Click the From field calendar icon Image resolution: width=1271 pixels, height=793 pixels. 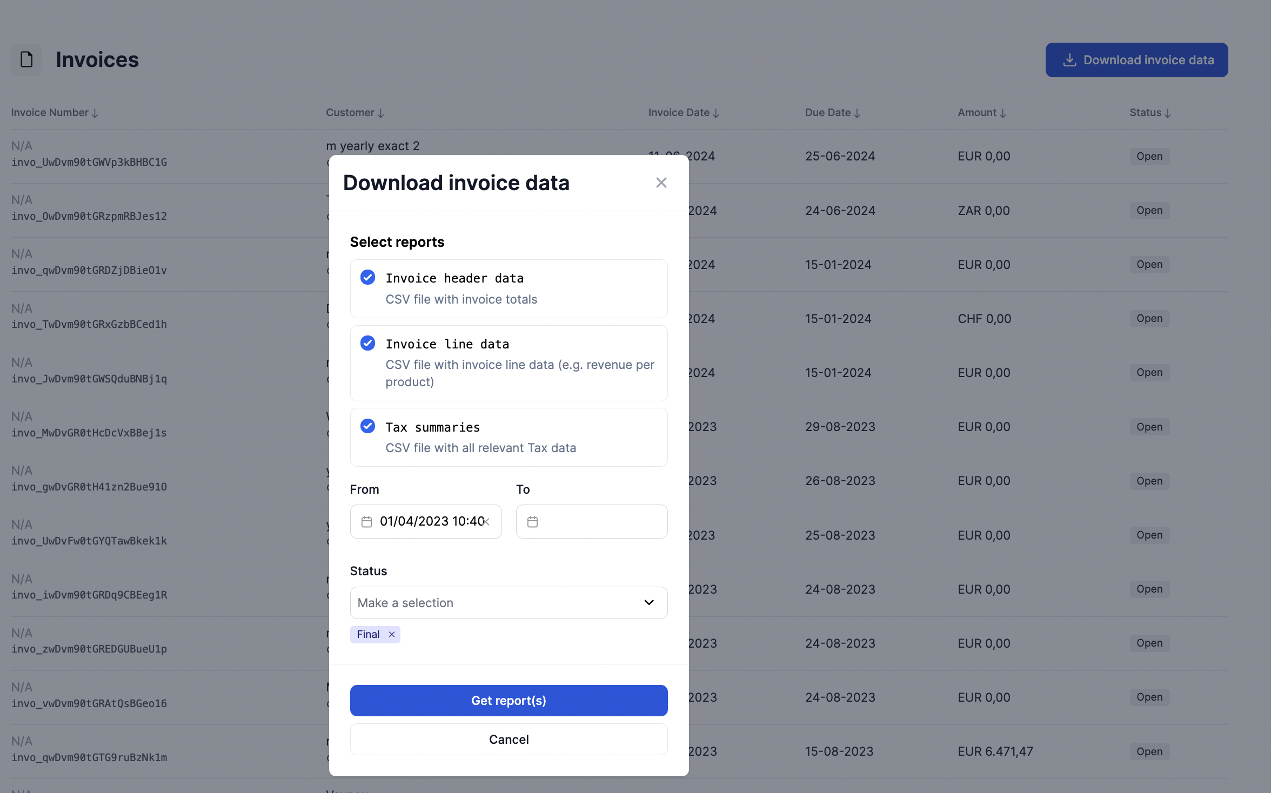point(366,521)
